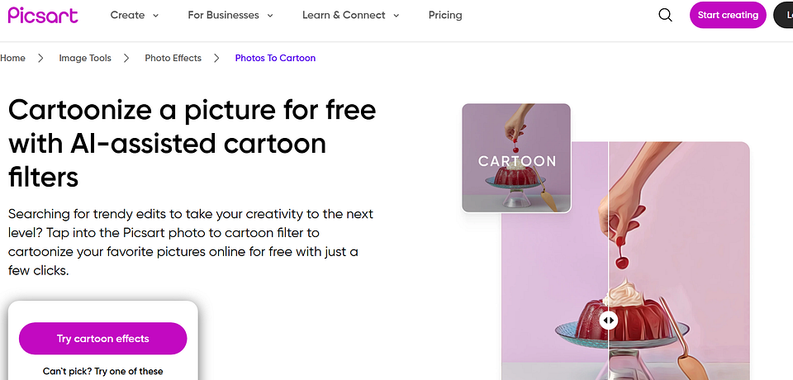Click the Start creating button
This screenshot has width=793, height=380.
click(728, 15)
